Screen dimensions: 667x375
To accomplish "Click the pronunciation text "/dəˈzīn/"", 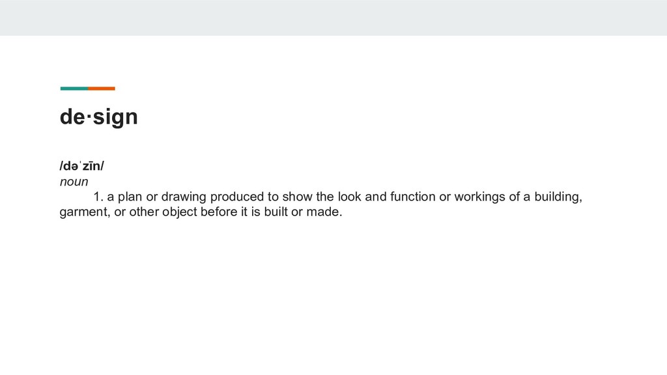I will [82, 166].
